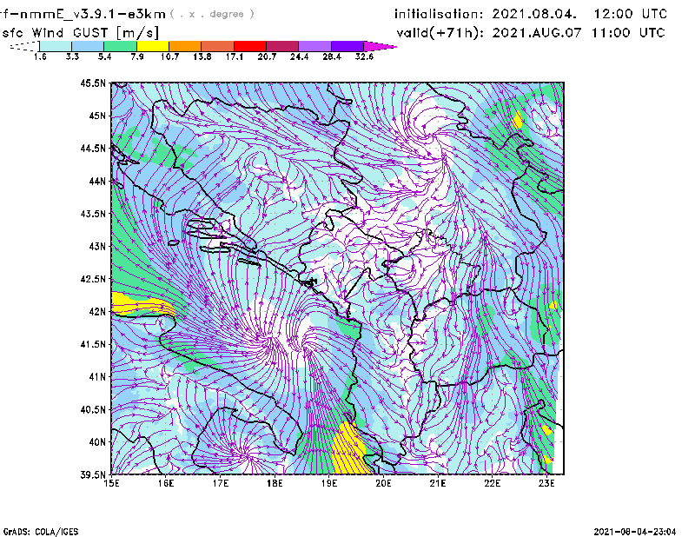Click the legend value '13.8'
Screen dimensions: 695x537
point(202,56)
